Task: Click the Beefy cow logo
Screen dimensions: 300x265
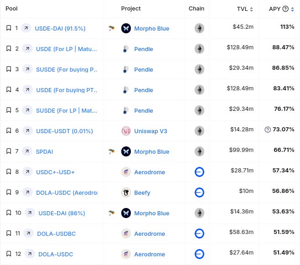Action: (x=126, y=192)
